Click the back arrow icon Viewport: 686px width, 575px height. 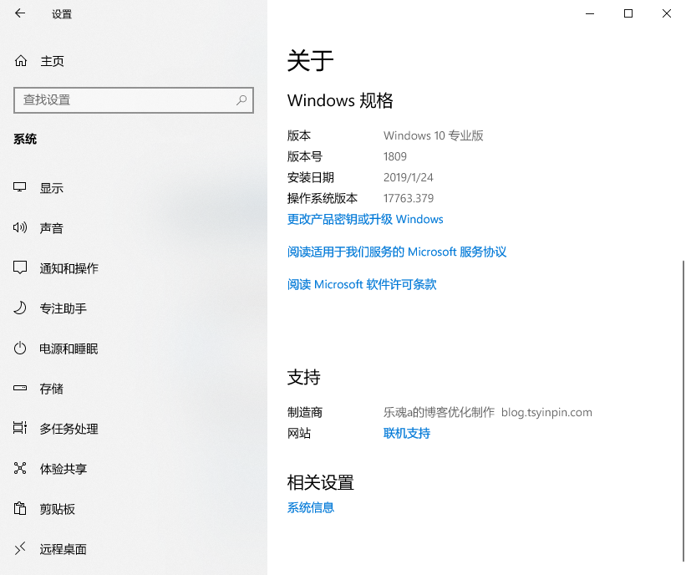click(x=20, y=13)
